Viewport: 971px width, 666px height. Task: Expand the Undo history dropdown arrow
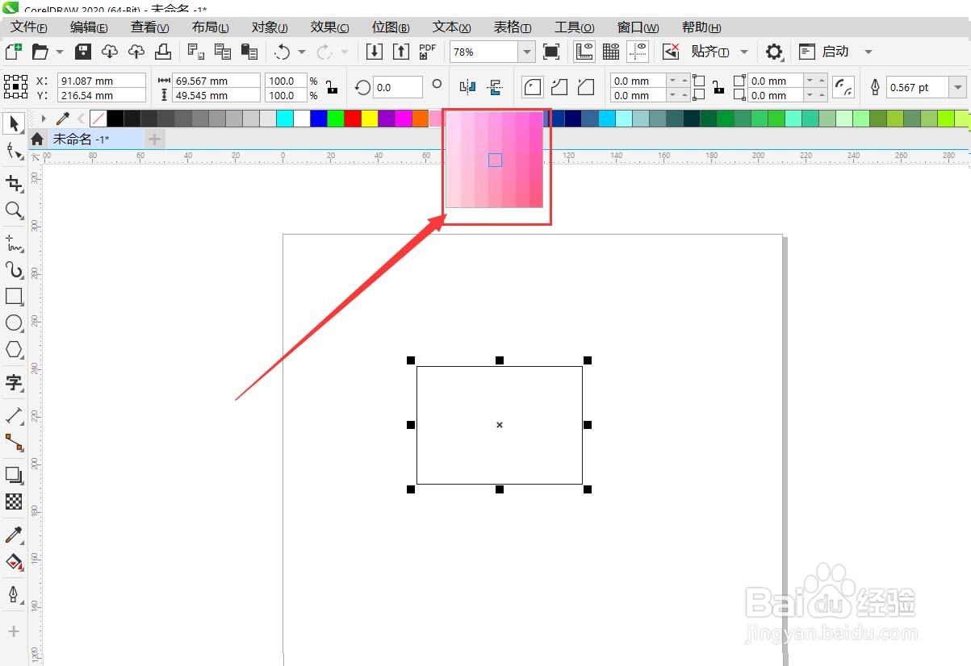coord(302,52)
